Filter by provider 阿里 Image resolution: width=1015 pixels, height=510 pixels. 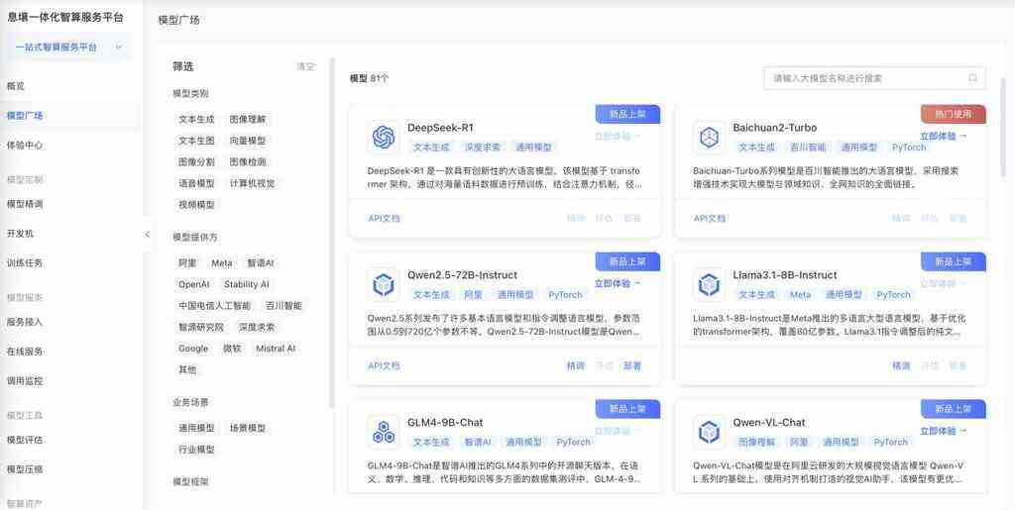click(x=187, y=263)
